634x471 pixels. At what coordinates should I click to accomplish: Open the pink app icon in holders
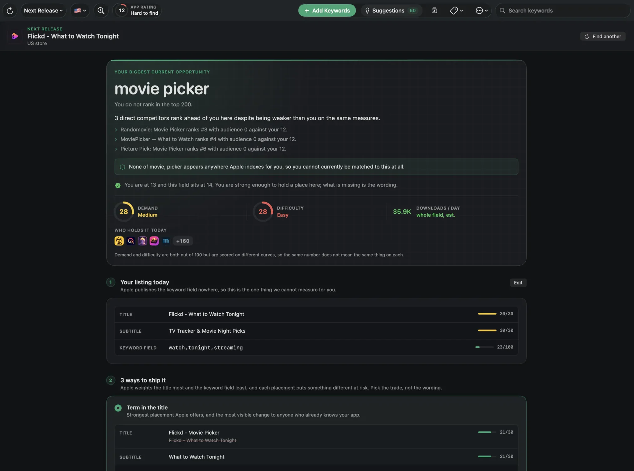[x=154, y=241]
